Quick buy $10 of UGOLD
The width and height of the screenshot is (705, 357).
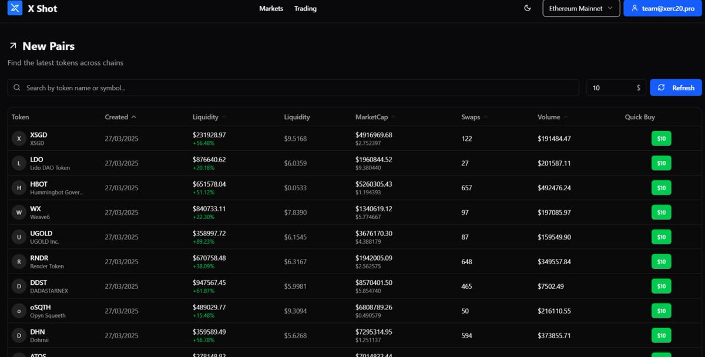click(x=661, y=237)
